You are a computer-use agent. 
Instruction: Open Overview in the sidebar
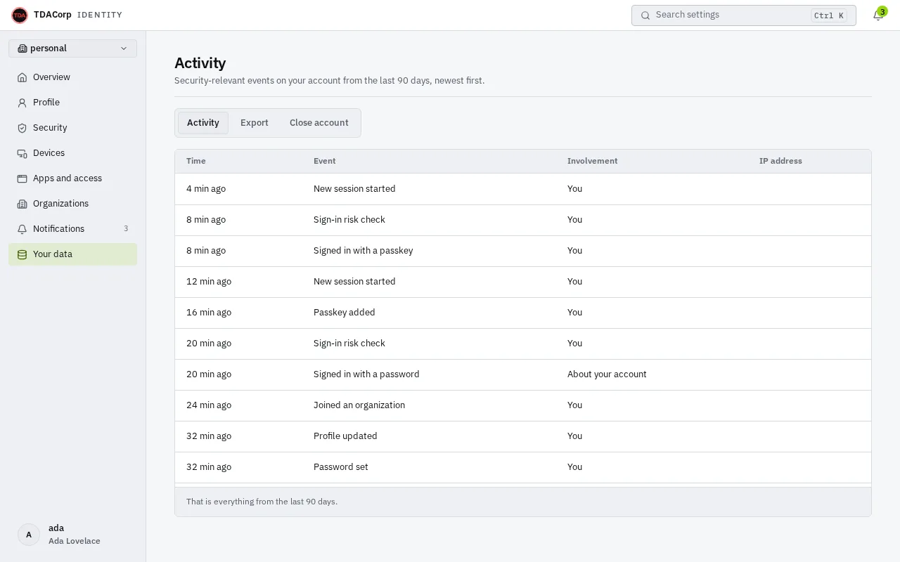click(x=72, y=77)
